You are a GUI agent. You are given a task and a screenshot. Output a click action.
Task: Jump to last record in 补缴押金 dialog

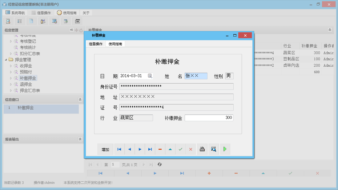150,149
